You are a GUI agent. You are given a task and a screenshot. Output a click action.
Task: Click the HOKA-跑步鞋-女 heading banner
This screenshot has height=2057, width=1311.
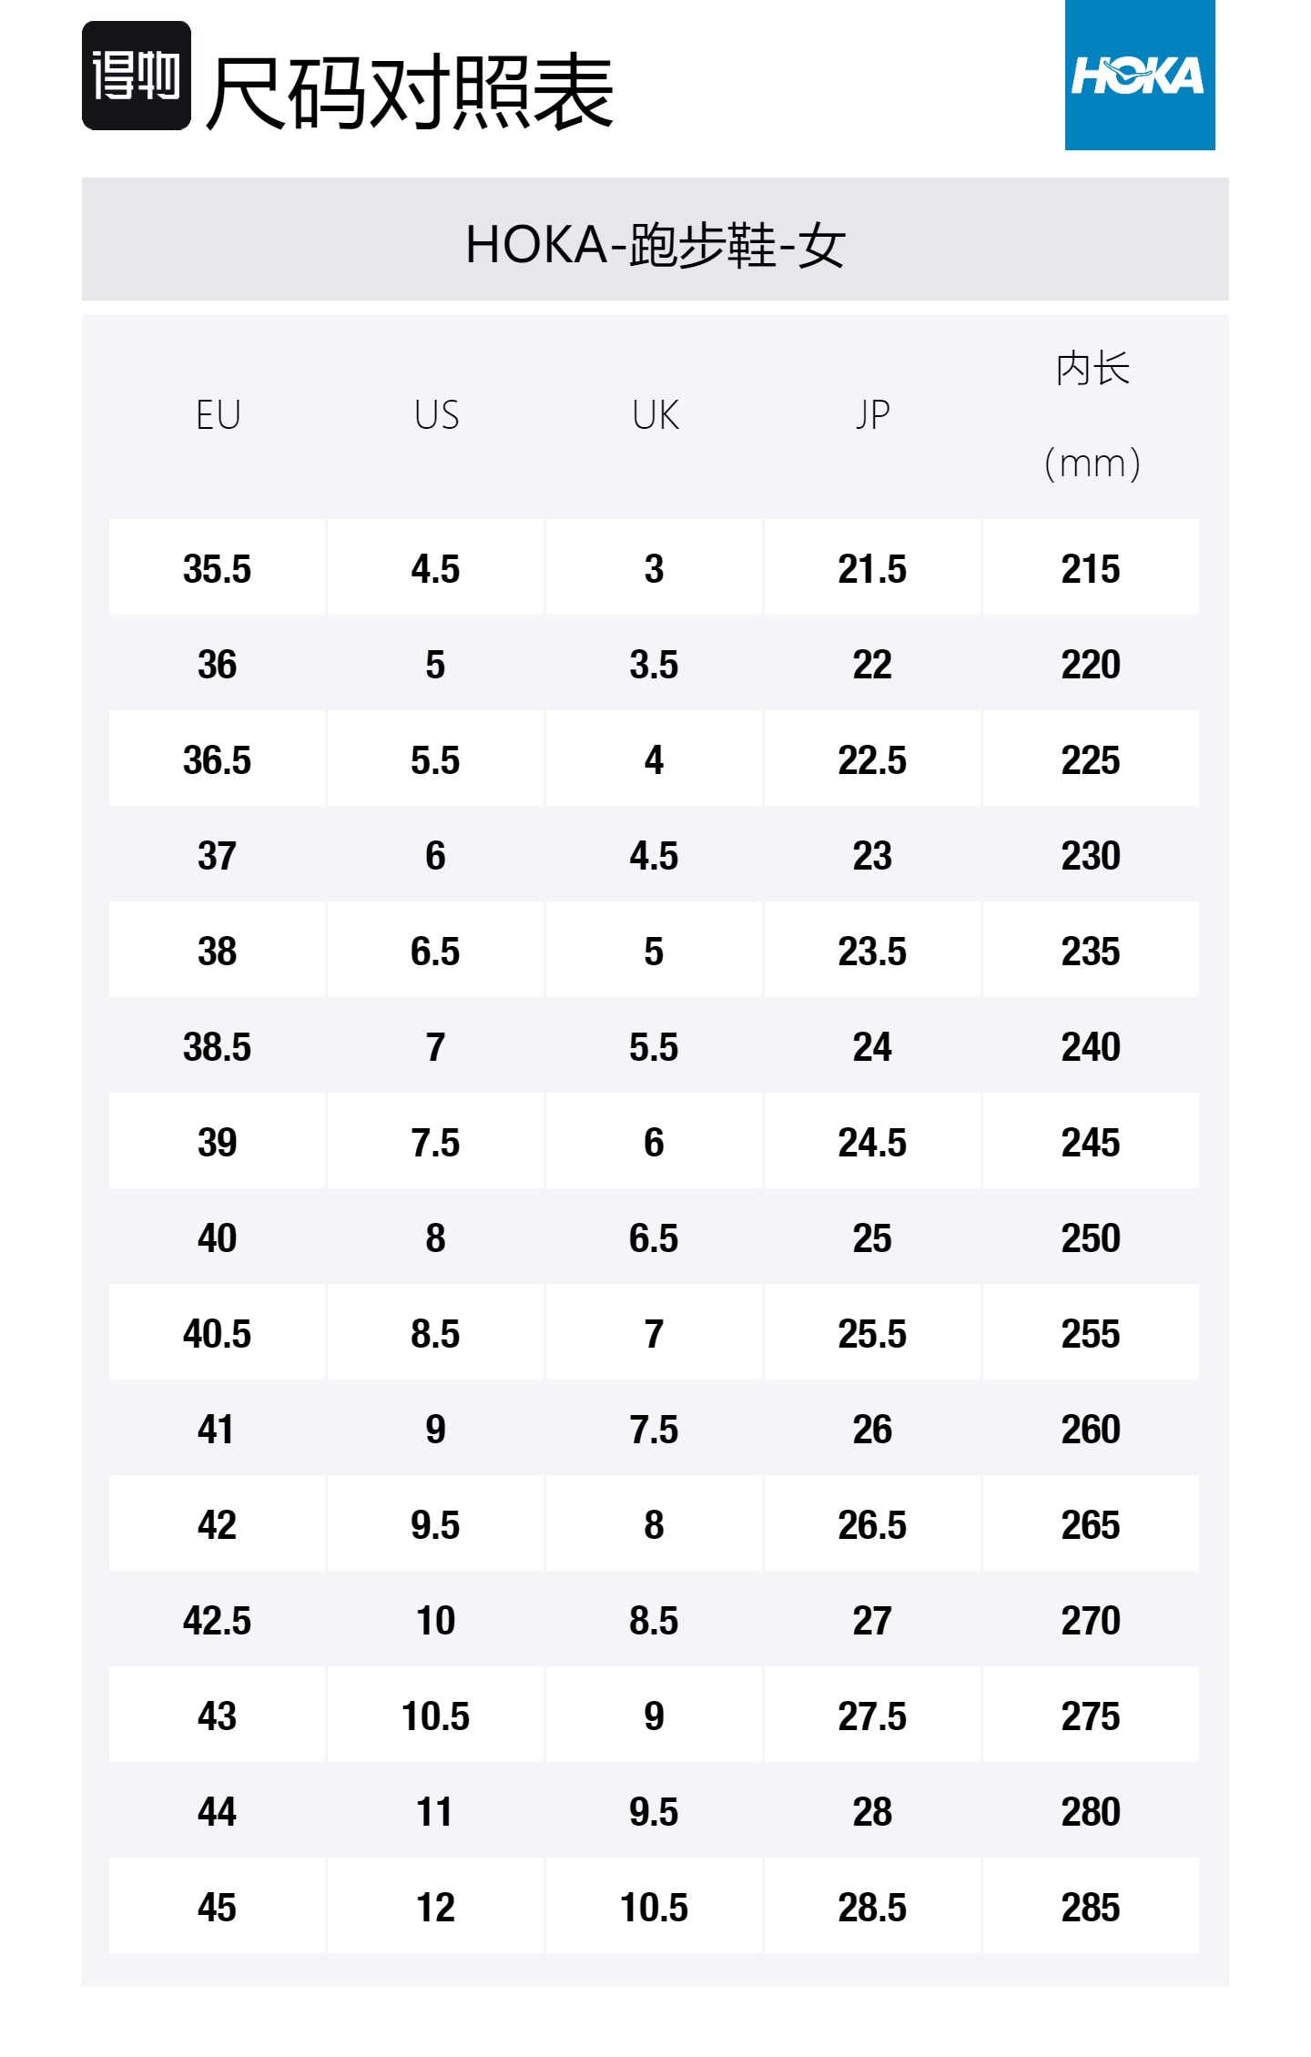coord(655,244)
